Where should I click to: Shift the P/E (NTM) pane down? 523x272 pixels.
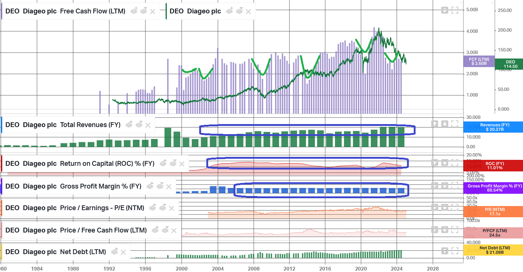(444, 207)
